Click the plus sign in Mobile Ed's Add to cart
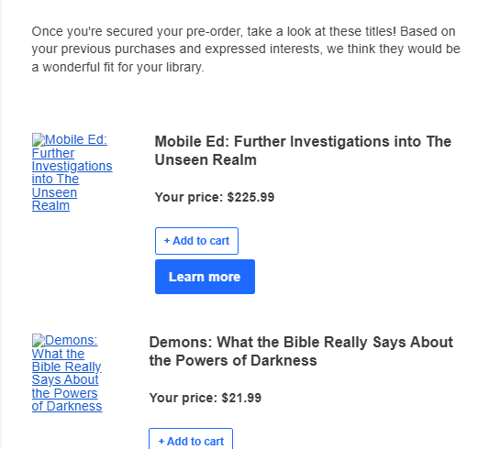 click(167, 241)
